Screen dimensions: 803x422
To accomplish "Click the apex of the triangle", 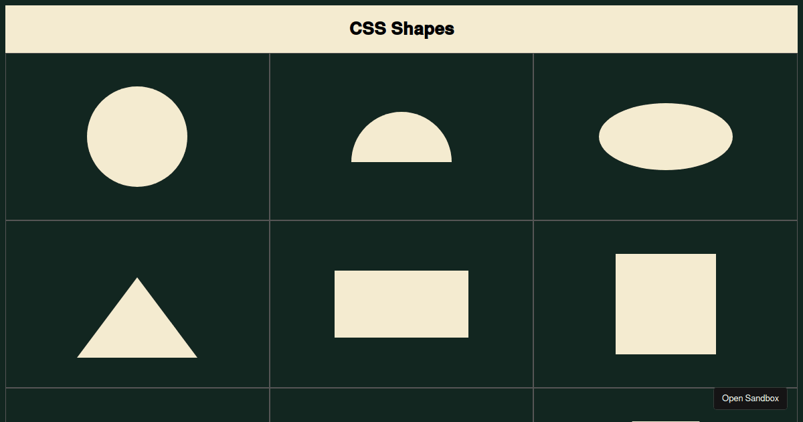I will 137,278.
